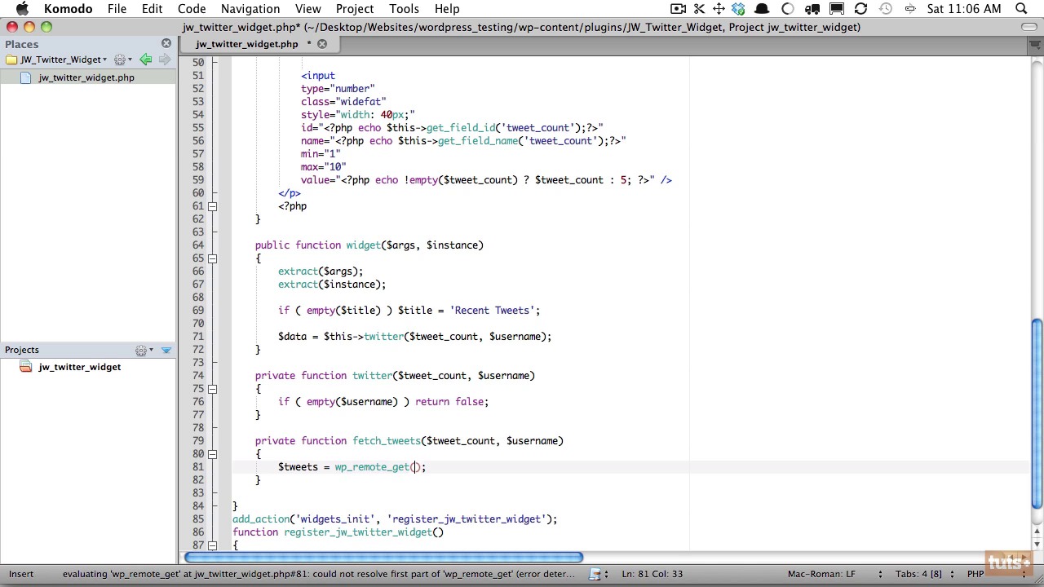Image resolution: width=1044 pixels, height=587 pixels.
Task: Open Spotlight search
Action: (1021, 9)
